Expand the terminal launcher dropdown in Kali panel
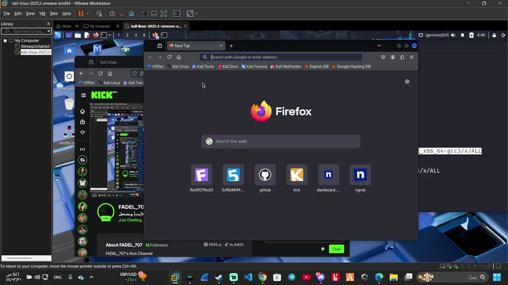 point(110,35)
